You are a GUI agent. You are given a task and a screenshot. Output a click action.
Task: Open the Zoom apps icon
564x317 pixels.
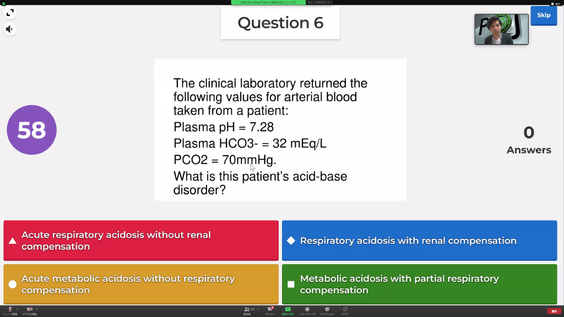[x=345, y=310]
